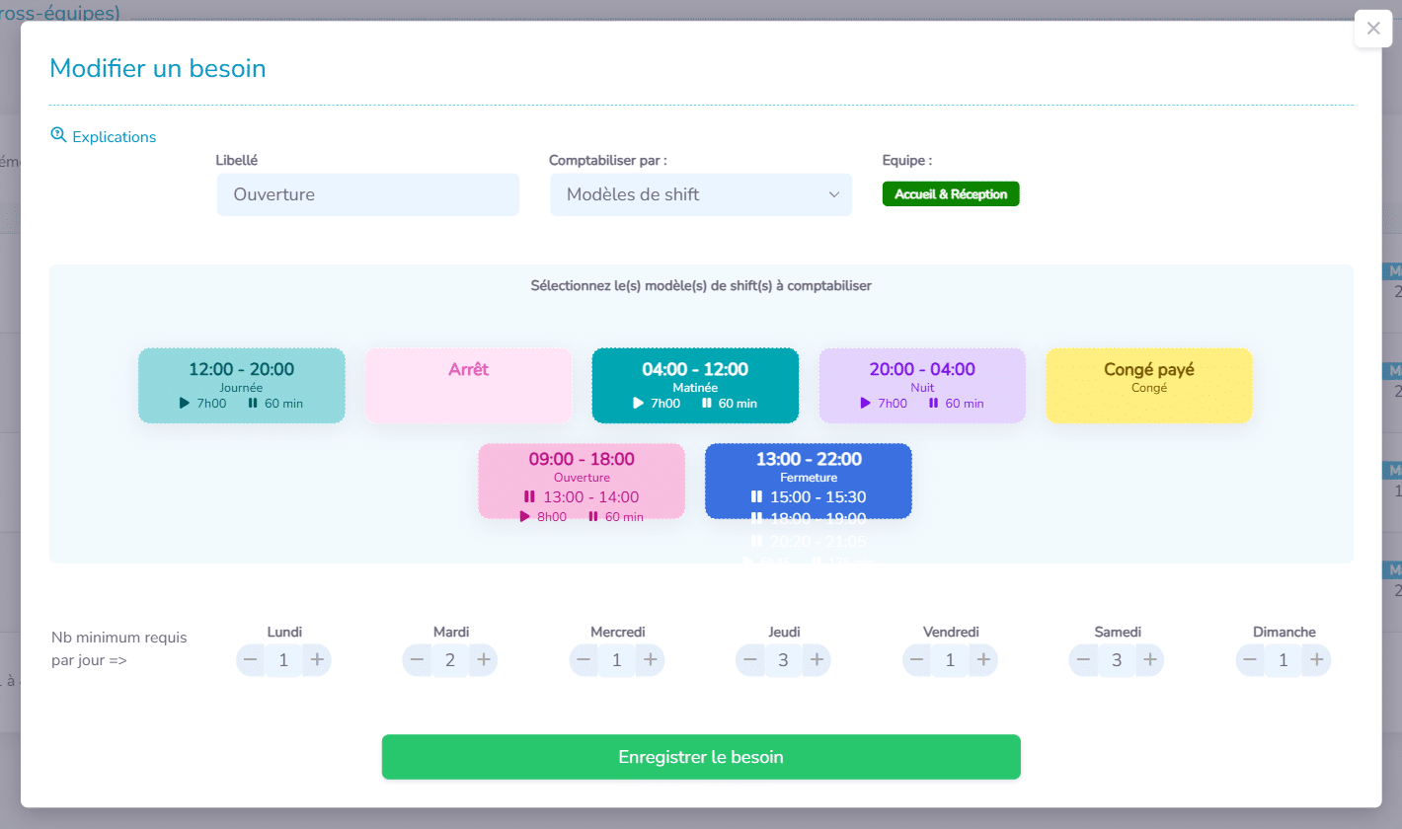
Task: Click the Mardi count value 2
Action: (450, 660)
